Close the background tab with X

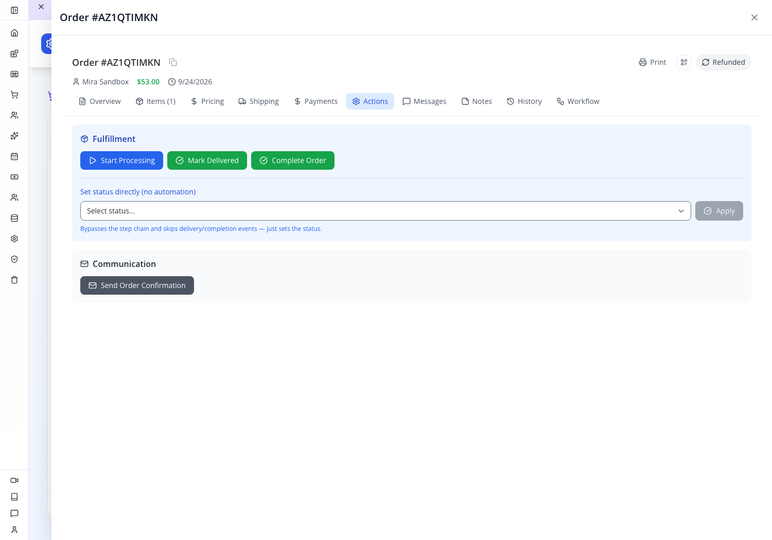tap(41, 7)
